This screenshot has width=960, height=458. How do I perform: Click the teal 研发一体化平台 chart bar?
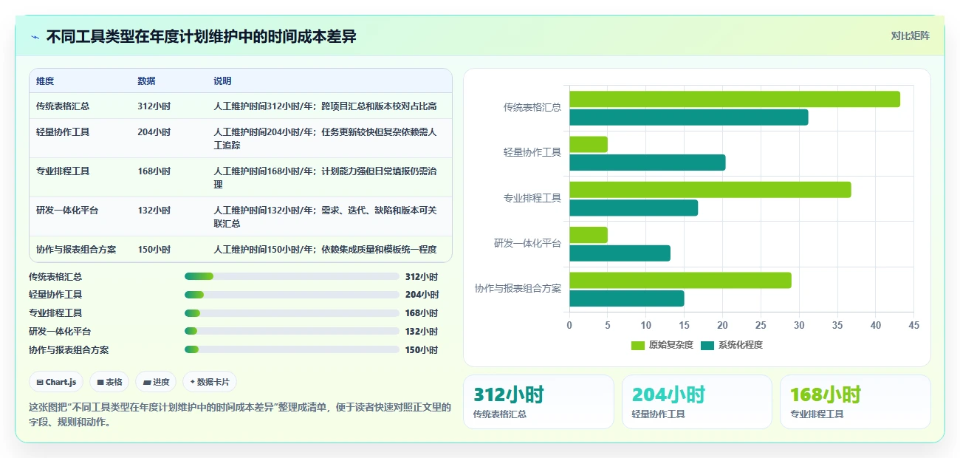point(620,253)
